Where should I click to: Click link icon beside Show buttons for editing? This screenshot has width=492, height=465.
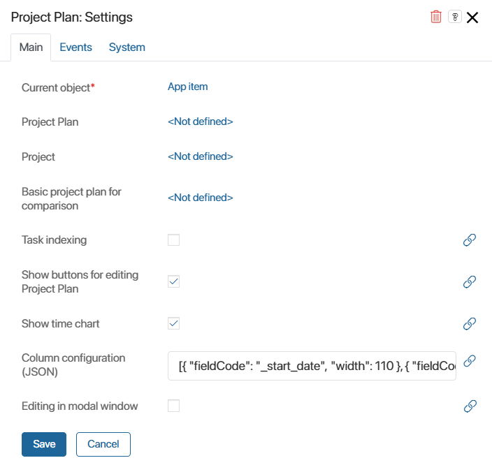(x=470, y=281)
